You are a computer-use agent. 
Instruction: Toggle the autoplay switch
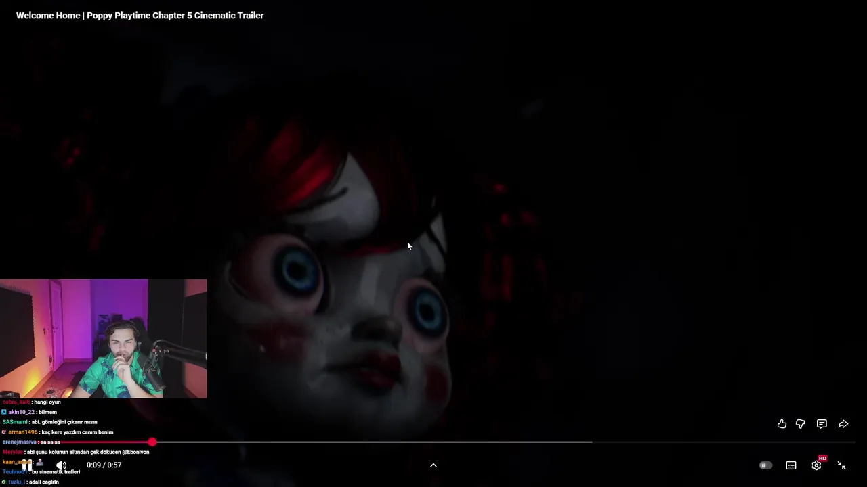pos(765,465)
